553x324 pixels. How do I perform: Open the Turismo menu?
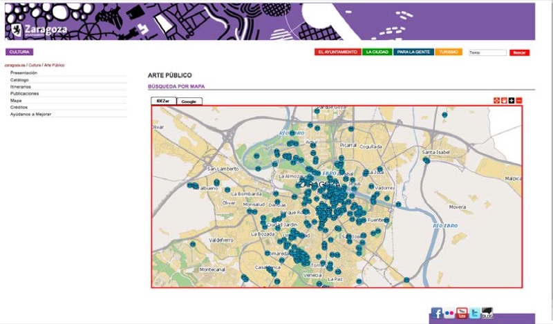pyautogui.click(x=449, y=52)
